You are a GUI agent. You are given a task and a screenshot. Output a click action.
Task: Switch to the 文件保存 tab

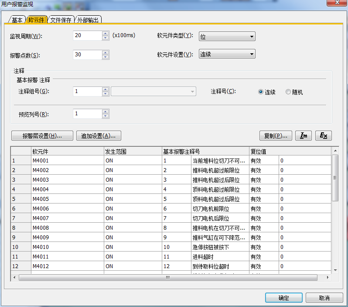(x=61, y=20)
